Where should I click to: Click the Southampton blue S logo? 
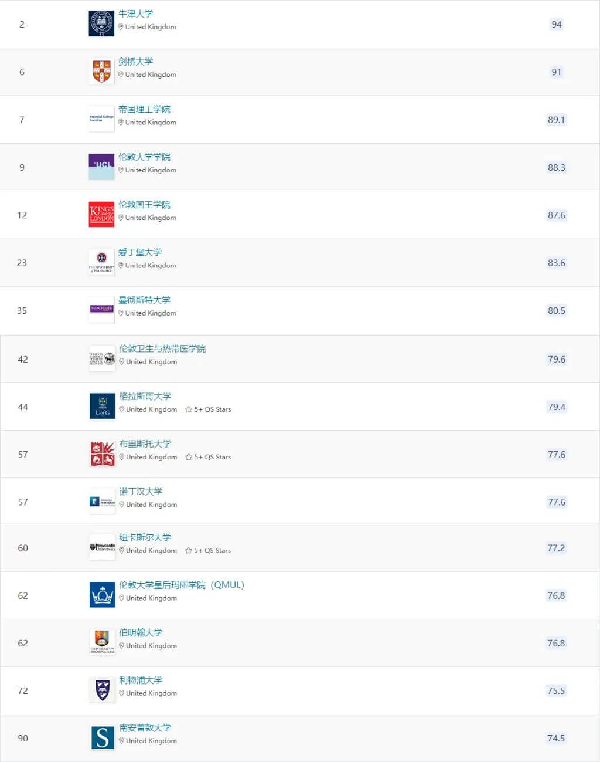pos(103,738)
